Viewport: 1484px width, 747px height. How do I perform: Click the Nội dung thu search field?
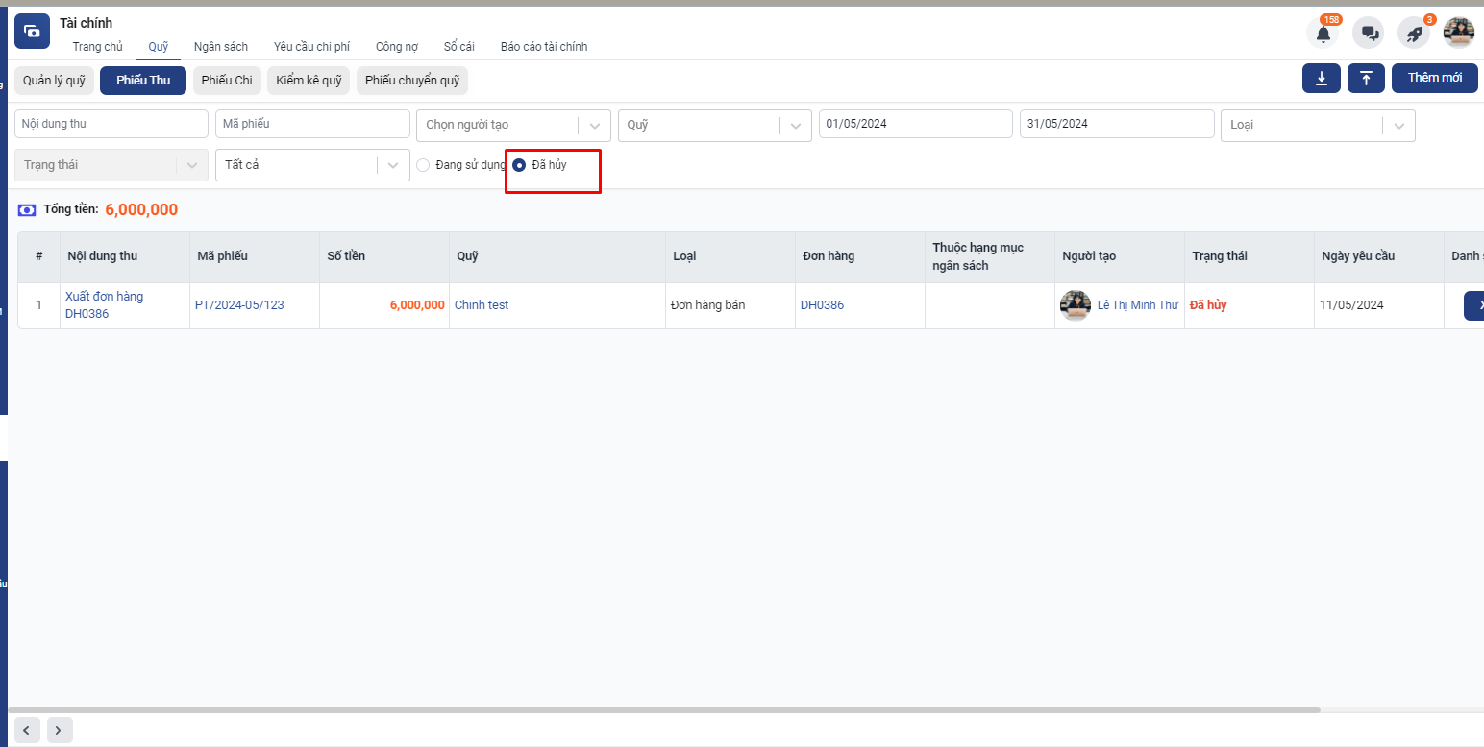[111, 124]
